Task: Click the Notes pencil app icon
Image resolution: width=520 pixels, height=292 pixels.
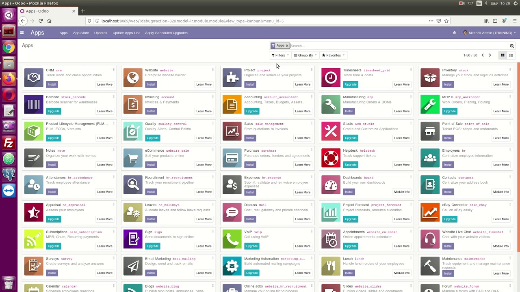Action: [34, 158]
